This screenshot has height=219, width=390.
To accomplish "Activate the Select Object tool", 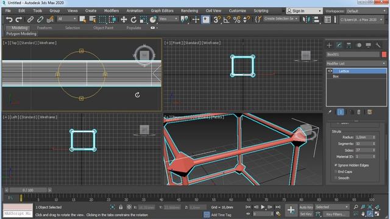I will [83, 19].
